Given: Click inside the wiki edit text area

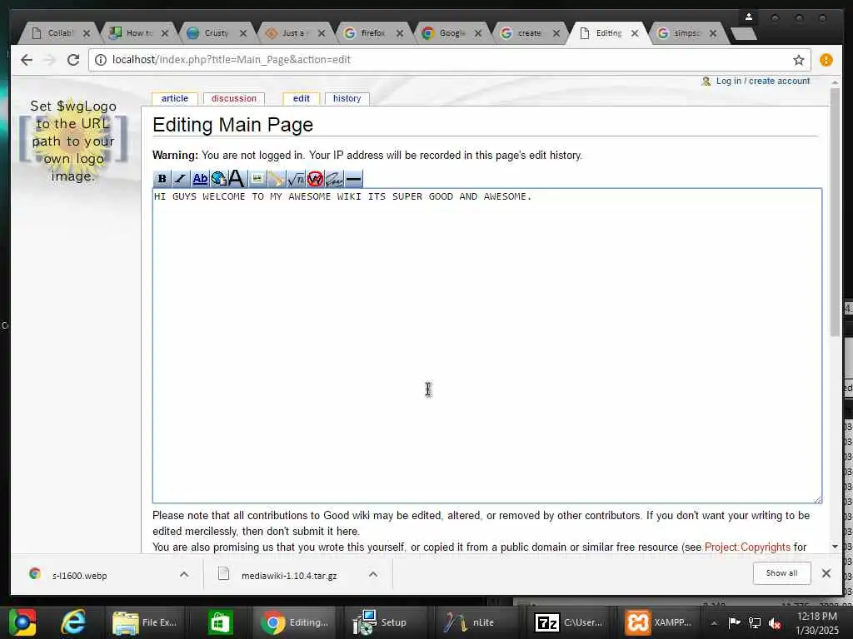Looking at the screenshot, I should pos(486,345).
